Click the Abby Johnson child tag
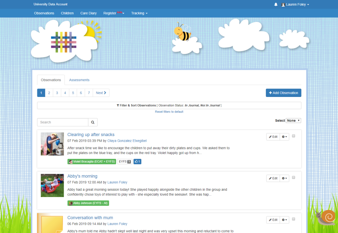338x233 pixels. (x=88, y=203)
